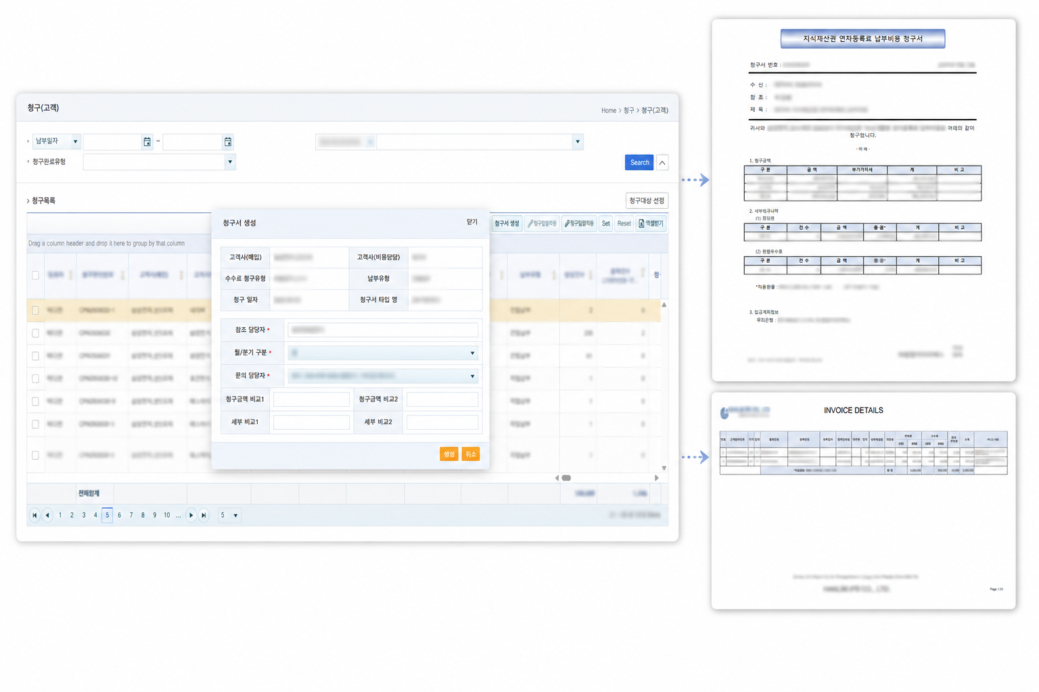Click the horizontal scroll right arrow

pos(656,478)
